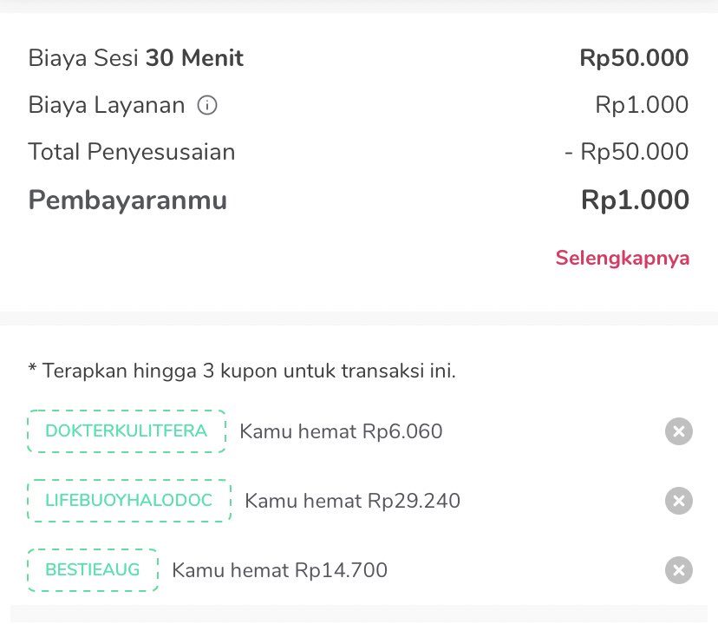Image resolution: width=718 pixels, height=624 pixels.
Task: Click the Rp1.000 service fee amount
Action: tap(642, 105)
